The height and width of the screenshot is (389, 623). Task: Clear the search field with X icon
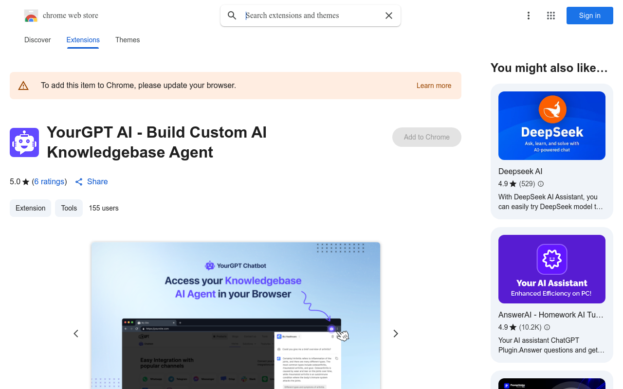tap(389, 16)
